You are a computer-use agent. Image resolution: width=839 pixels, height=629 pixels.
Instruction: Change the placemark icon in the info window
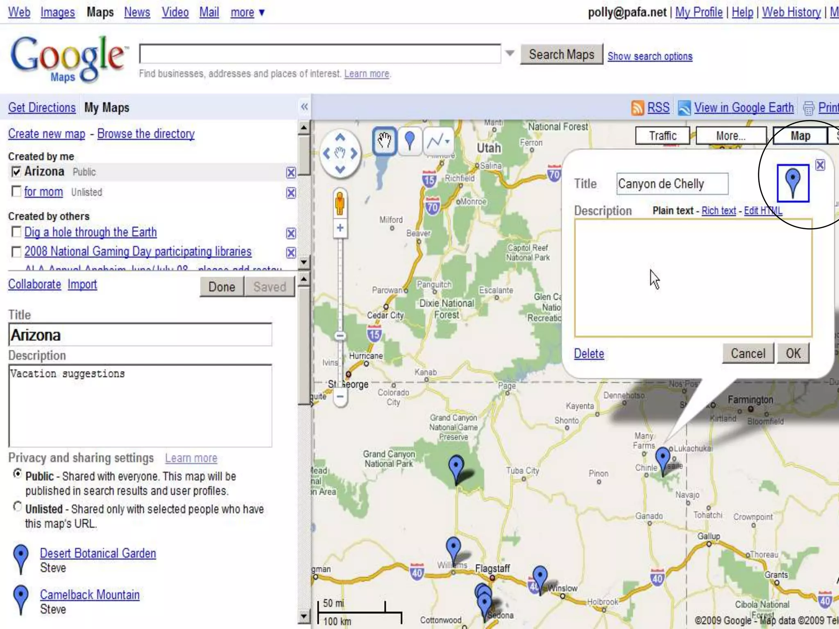793,183
